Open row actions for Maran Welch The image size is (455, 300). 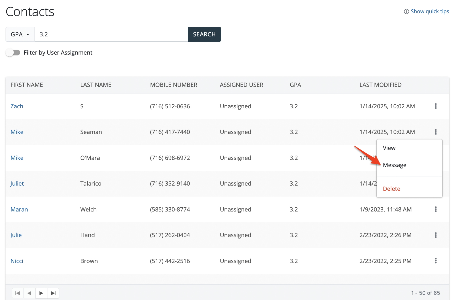point(436,209)
